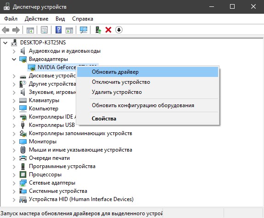Click the Back arrow toolbar icon
This screenshot has width=264, height=218.
pos(6,30)
